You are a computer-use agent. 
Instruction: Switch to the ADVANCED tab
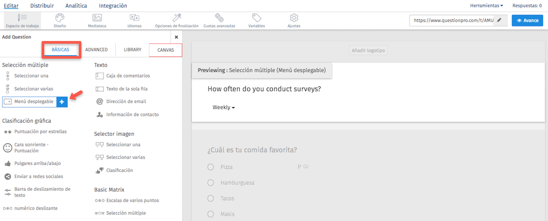(x=96, y=50)
